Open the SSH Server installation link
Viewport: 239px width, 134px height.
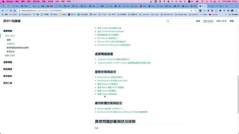(x=108, y=38)
